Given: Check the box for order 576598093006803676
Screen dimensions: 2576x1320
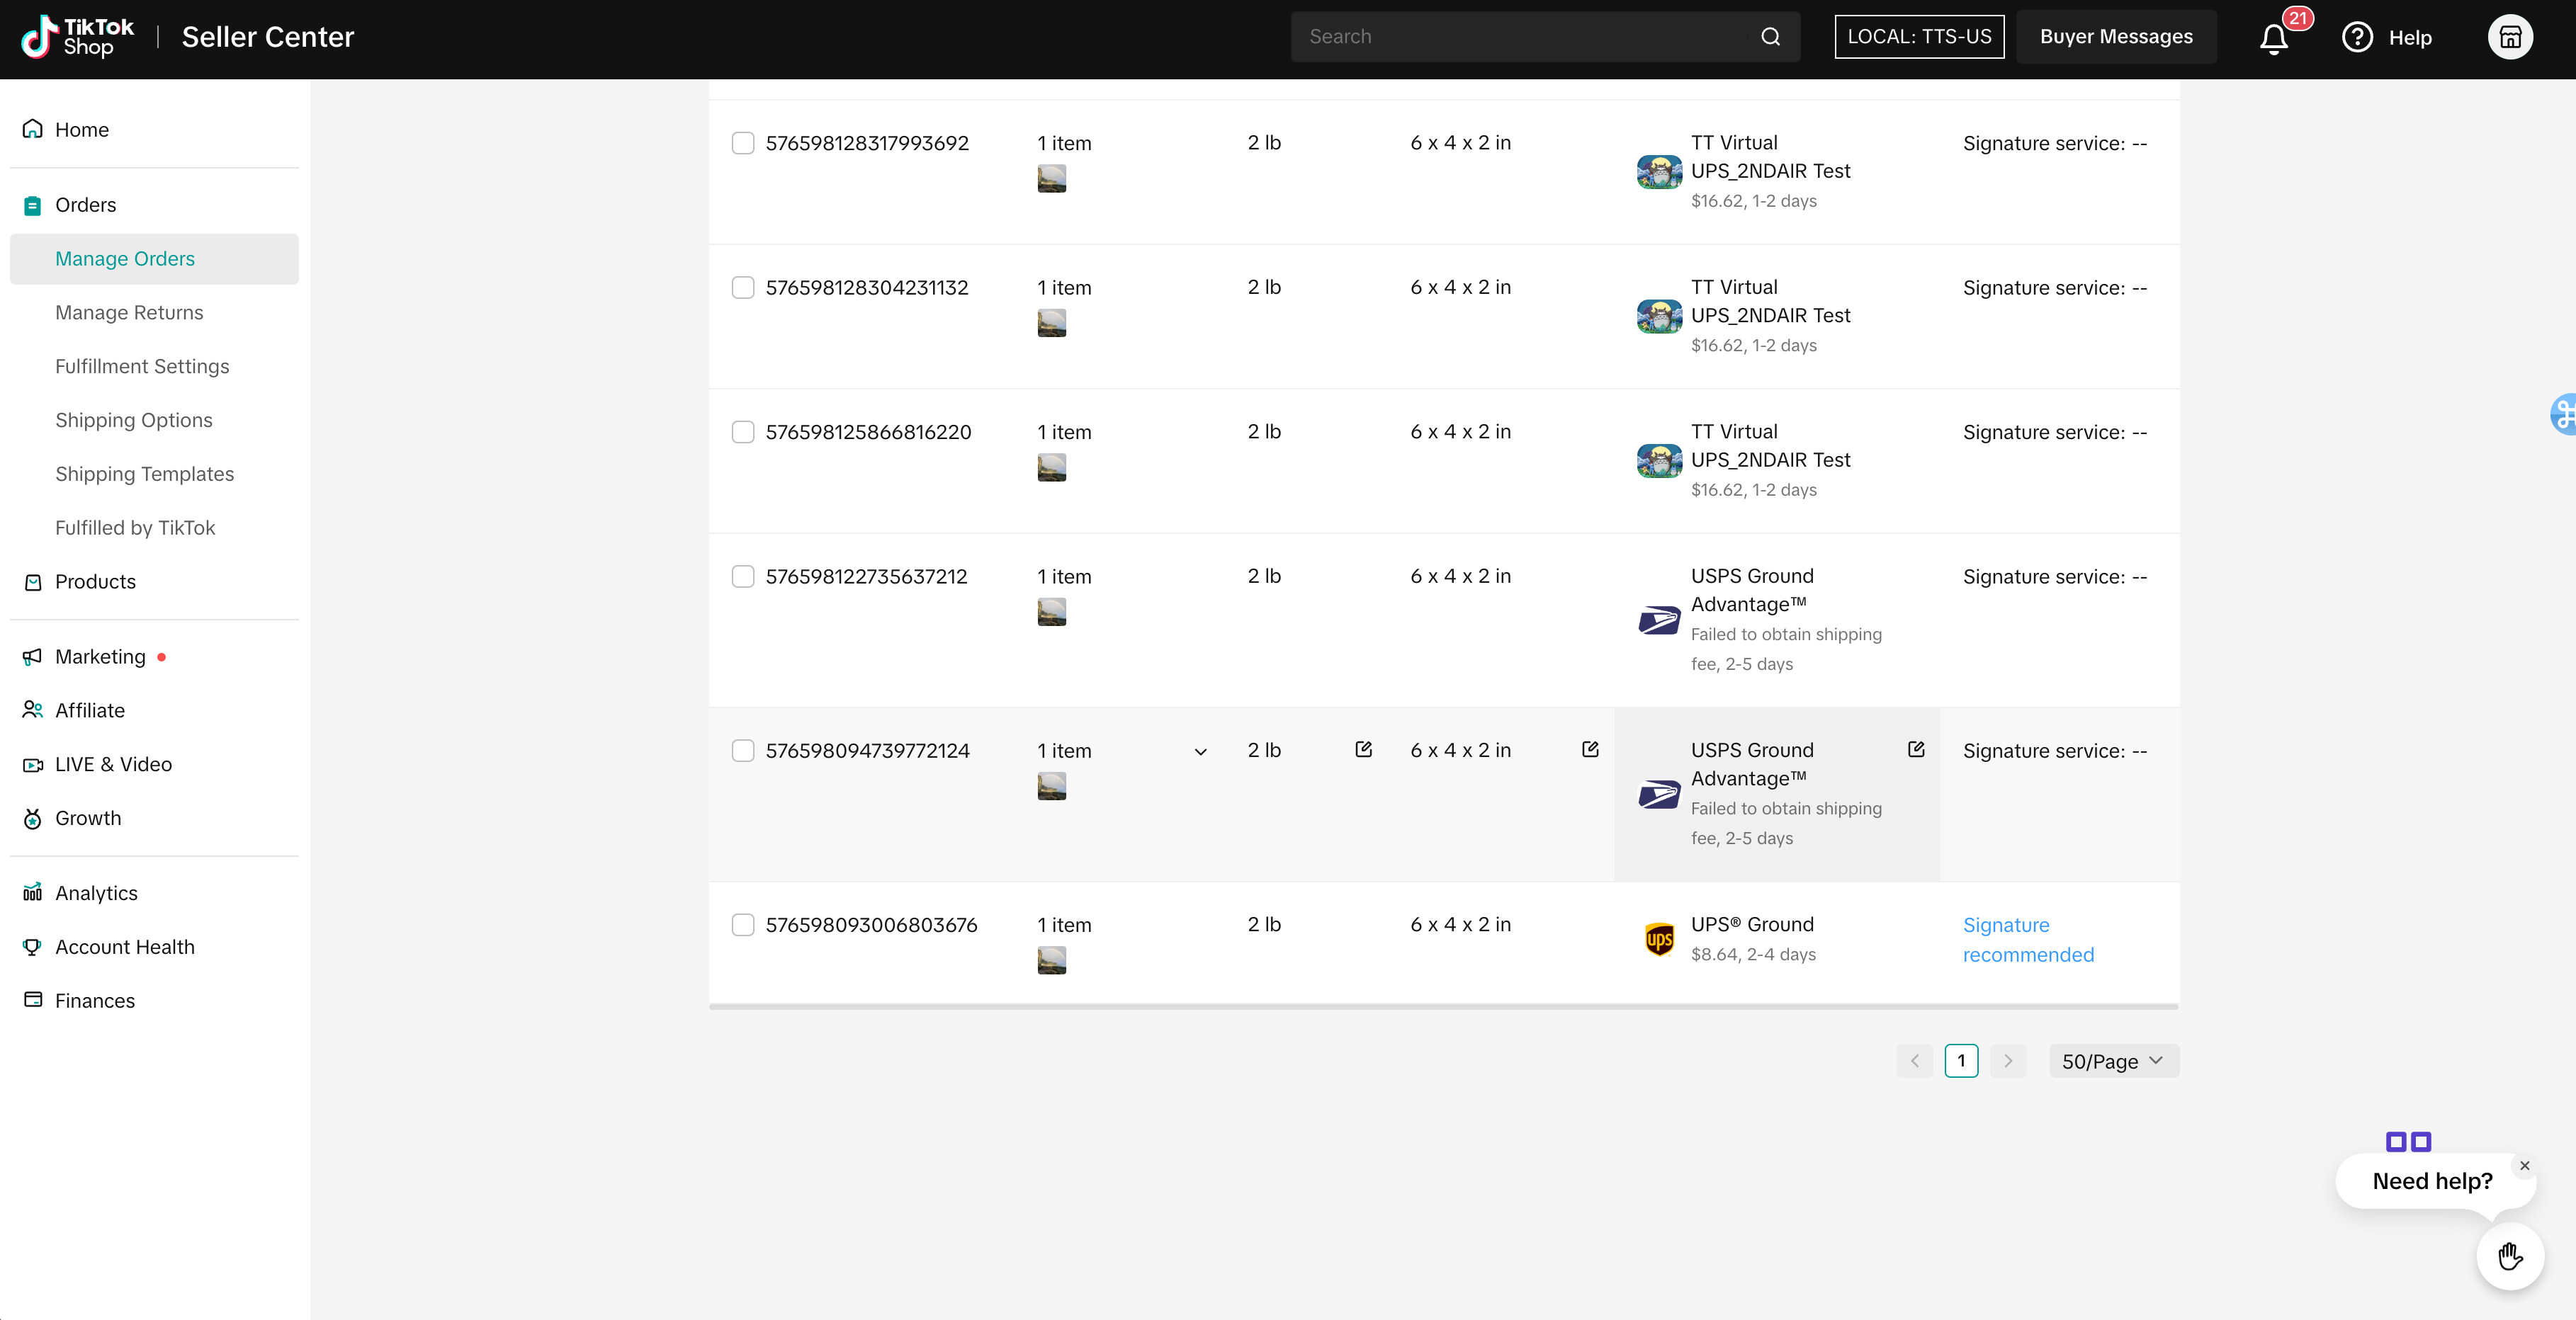Looking at the screenshot, I should tap(743, 924).
